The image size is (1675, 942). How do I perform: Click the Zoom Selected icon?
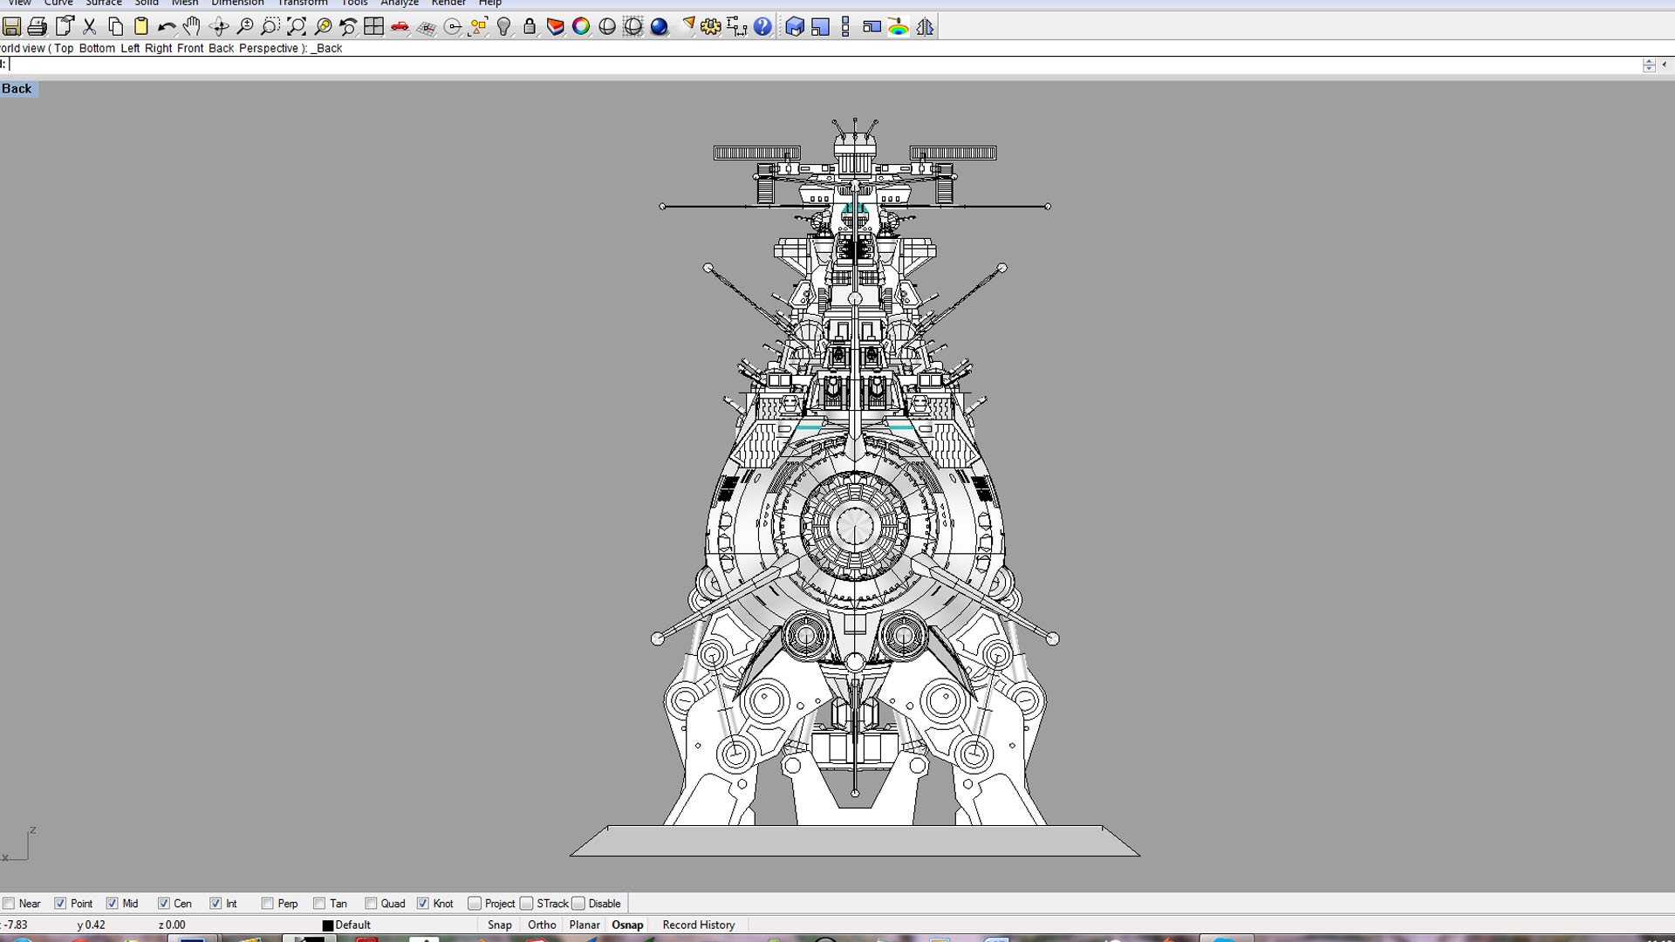323,27
